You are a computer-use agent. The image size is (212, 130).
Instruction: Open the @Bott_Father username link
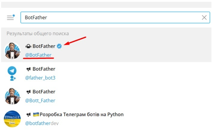pyautogui.click(x=40, y=101)
